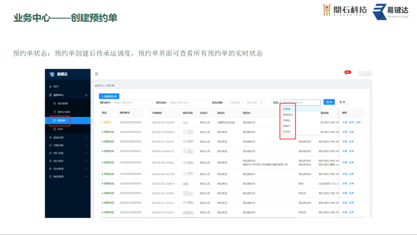The height and width of the screenshot is (235, 417).
Task: Click the 预约单 calendar icon in sidebar
Action: coord(55,121)
